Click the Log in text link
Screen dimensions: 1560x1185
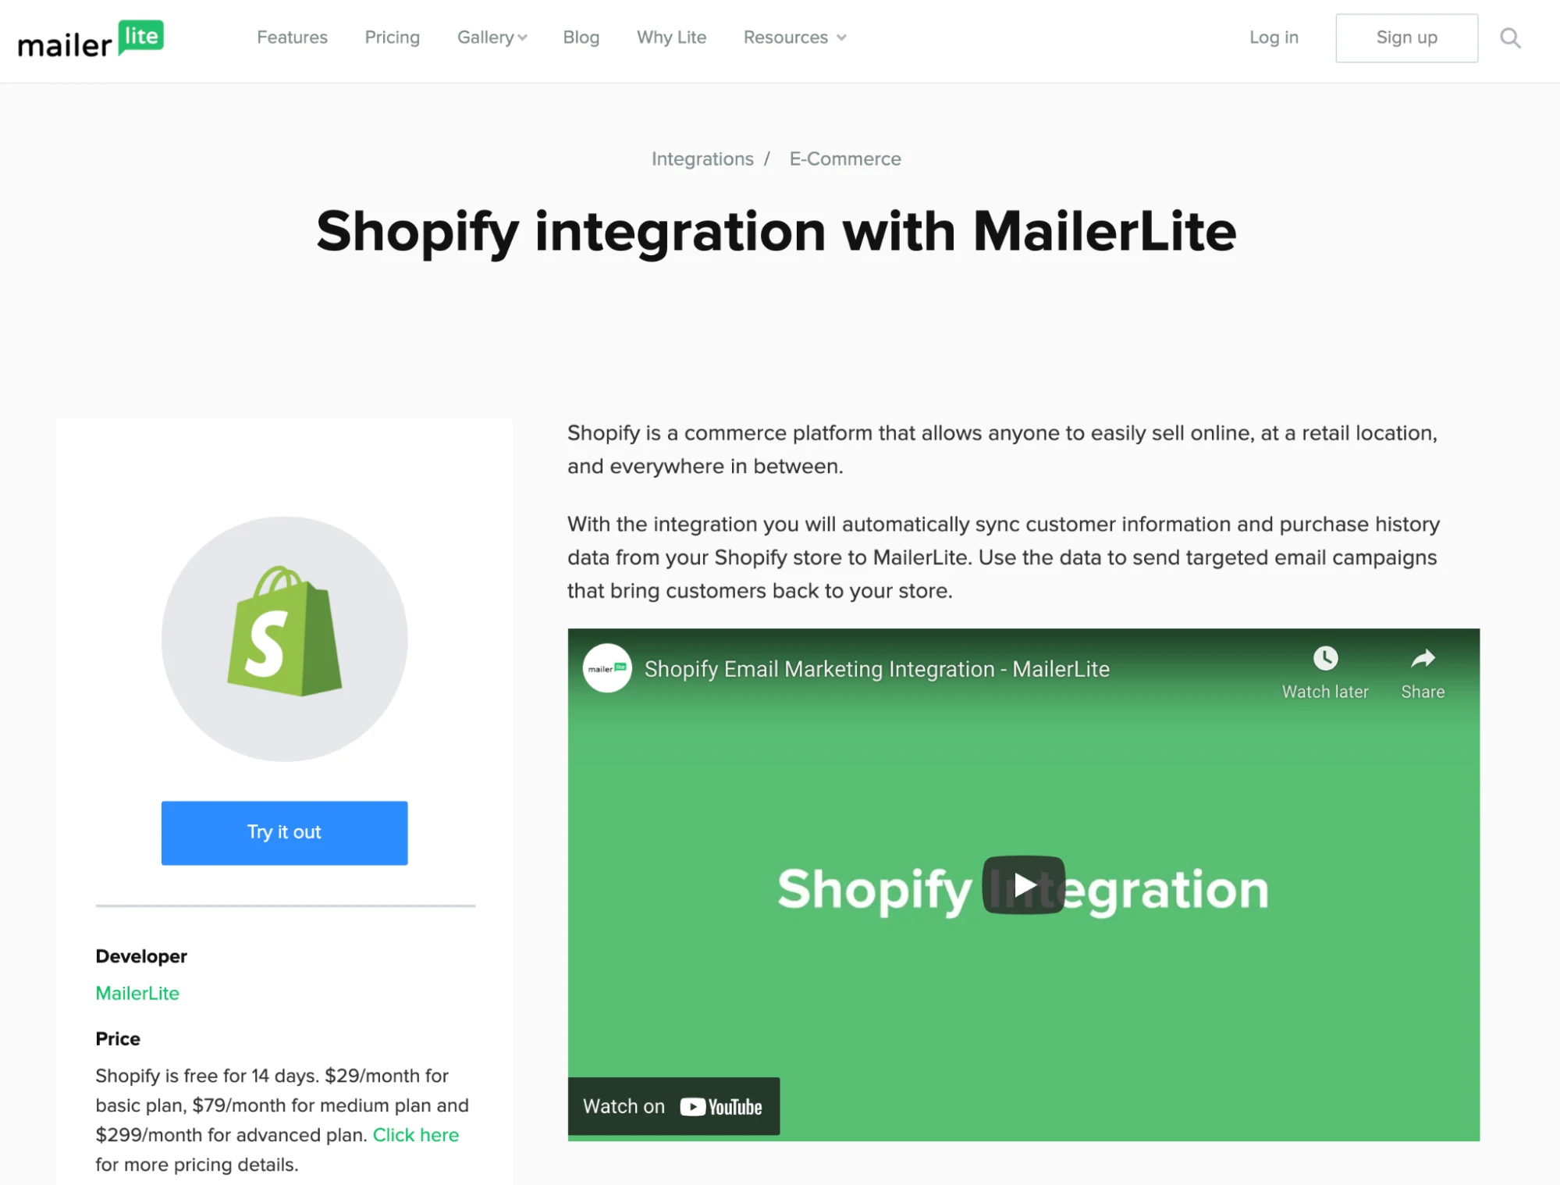(x=1274, y=37)
